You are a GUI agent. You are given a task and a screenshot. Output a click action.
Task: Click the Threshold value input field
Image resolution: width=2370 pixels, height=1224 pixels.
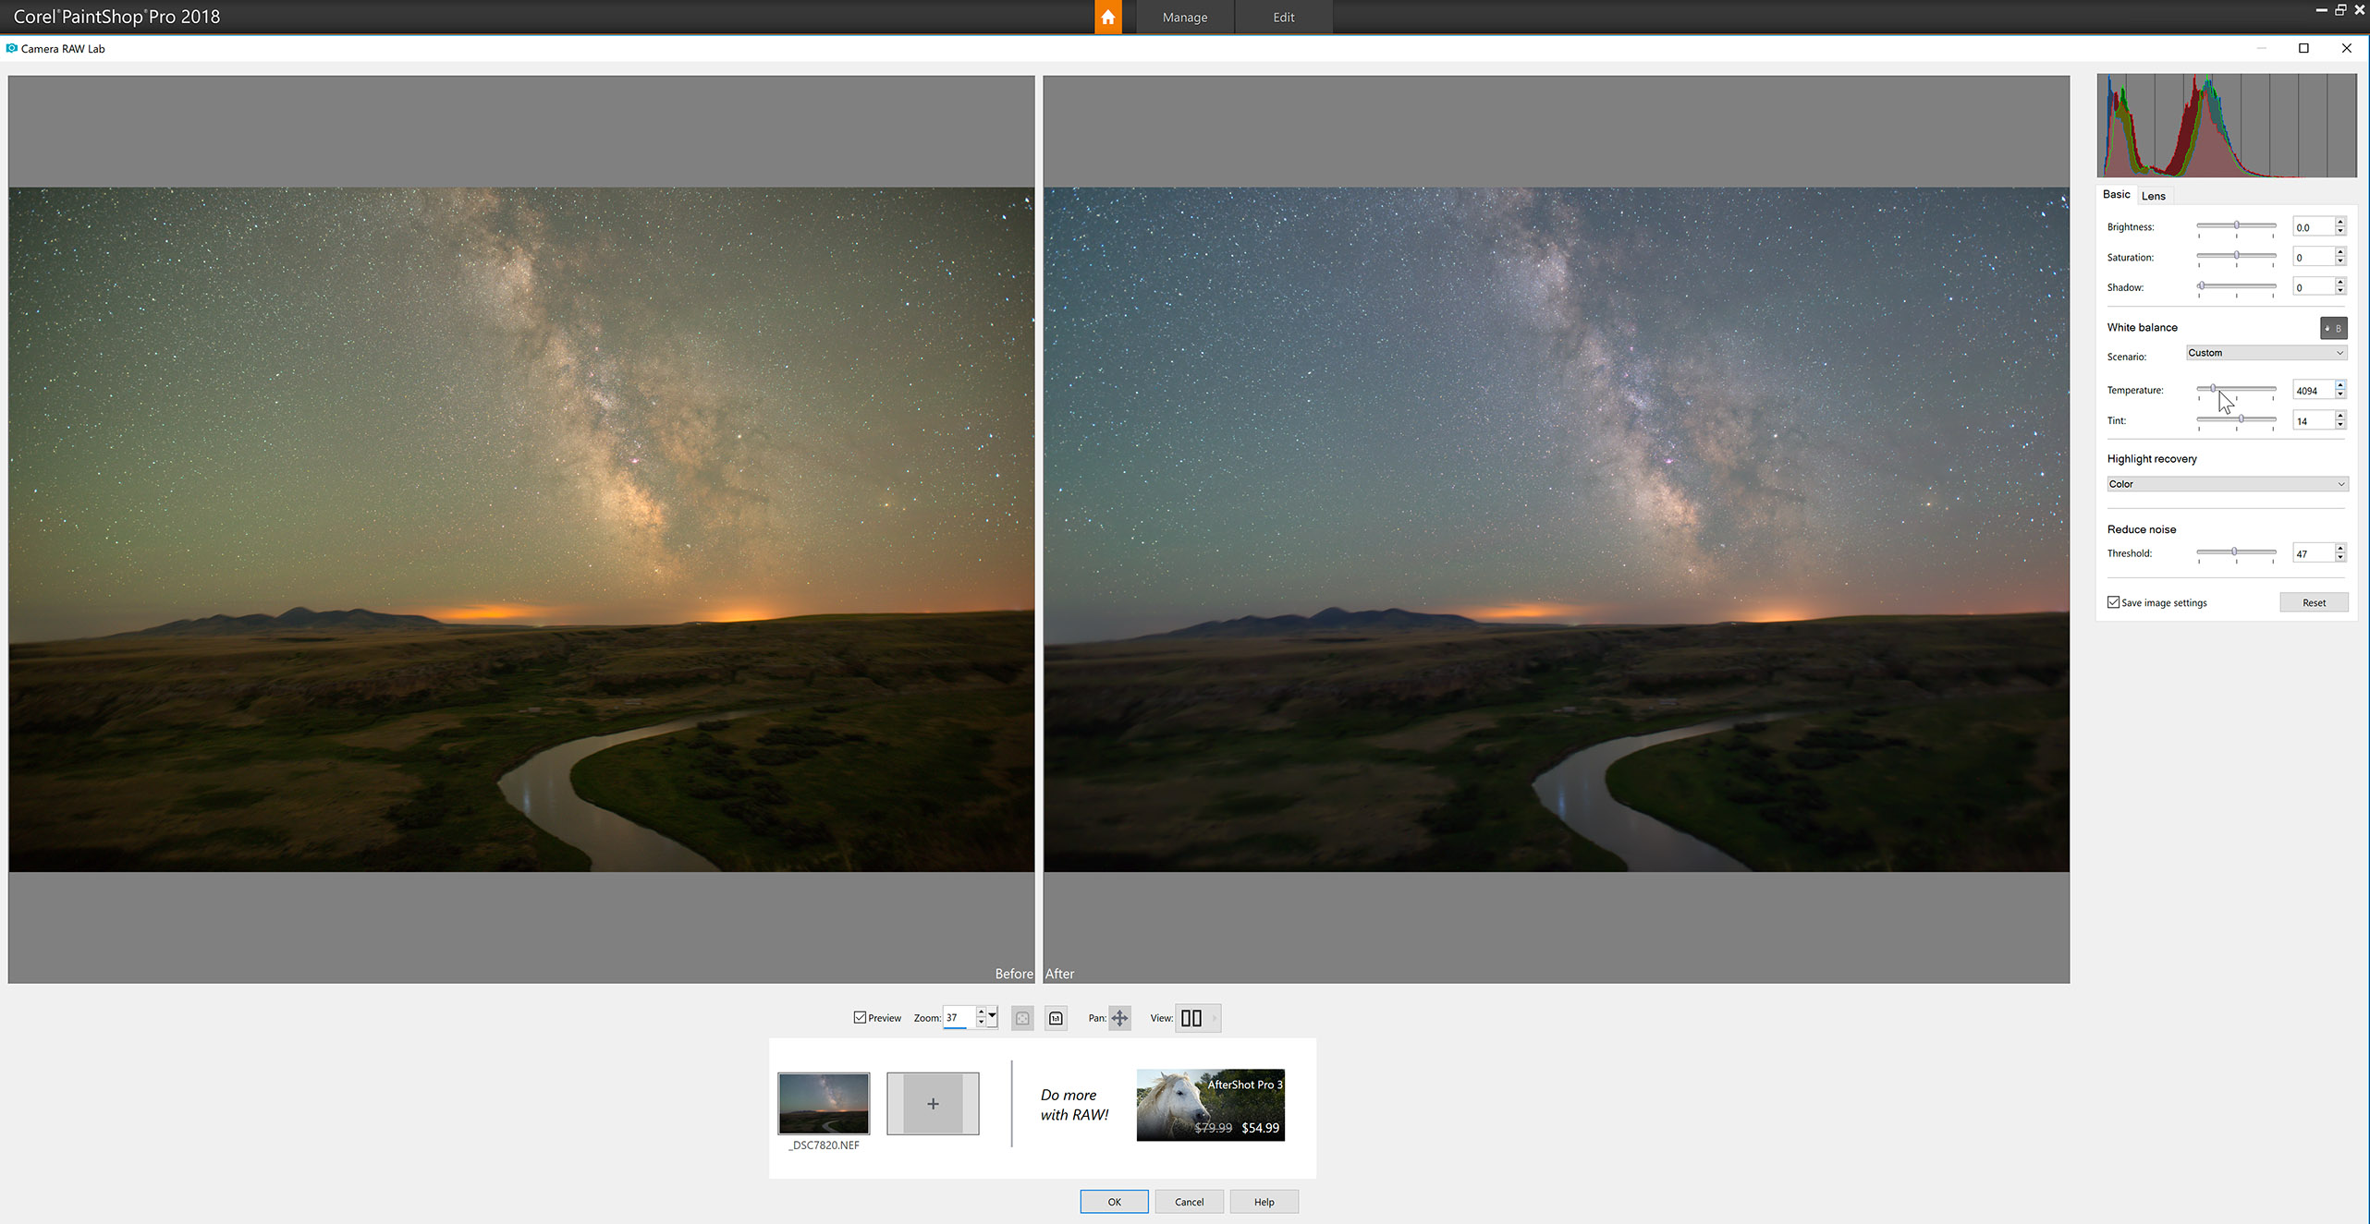(2312, 554)
